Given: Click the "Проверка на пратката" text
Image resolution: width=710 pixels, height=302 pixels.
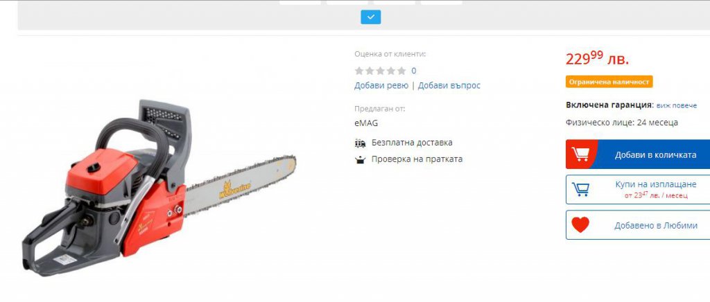Looking at the screenshot, I should (x=417, y=159).
